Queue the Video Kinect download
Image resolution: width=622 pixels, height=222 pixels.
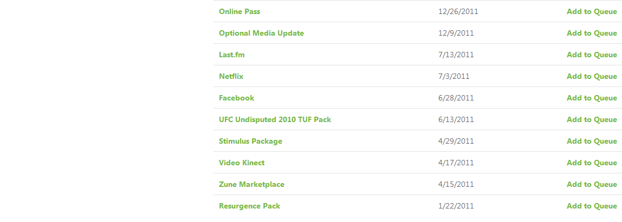tap(592, 163)
